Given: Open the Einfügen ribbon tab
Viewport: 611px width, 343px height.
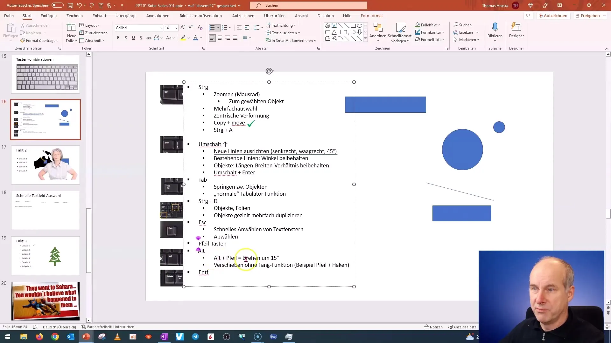Looking at the screenshot, I should (48, 16).
